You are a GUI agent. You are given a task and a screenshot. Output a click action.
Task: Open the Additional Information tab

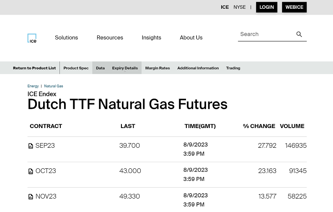(x=198, y=68)
